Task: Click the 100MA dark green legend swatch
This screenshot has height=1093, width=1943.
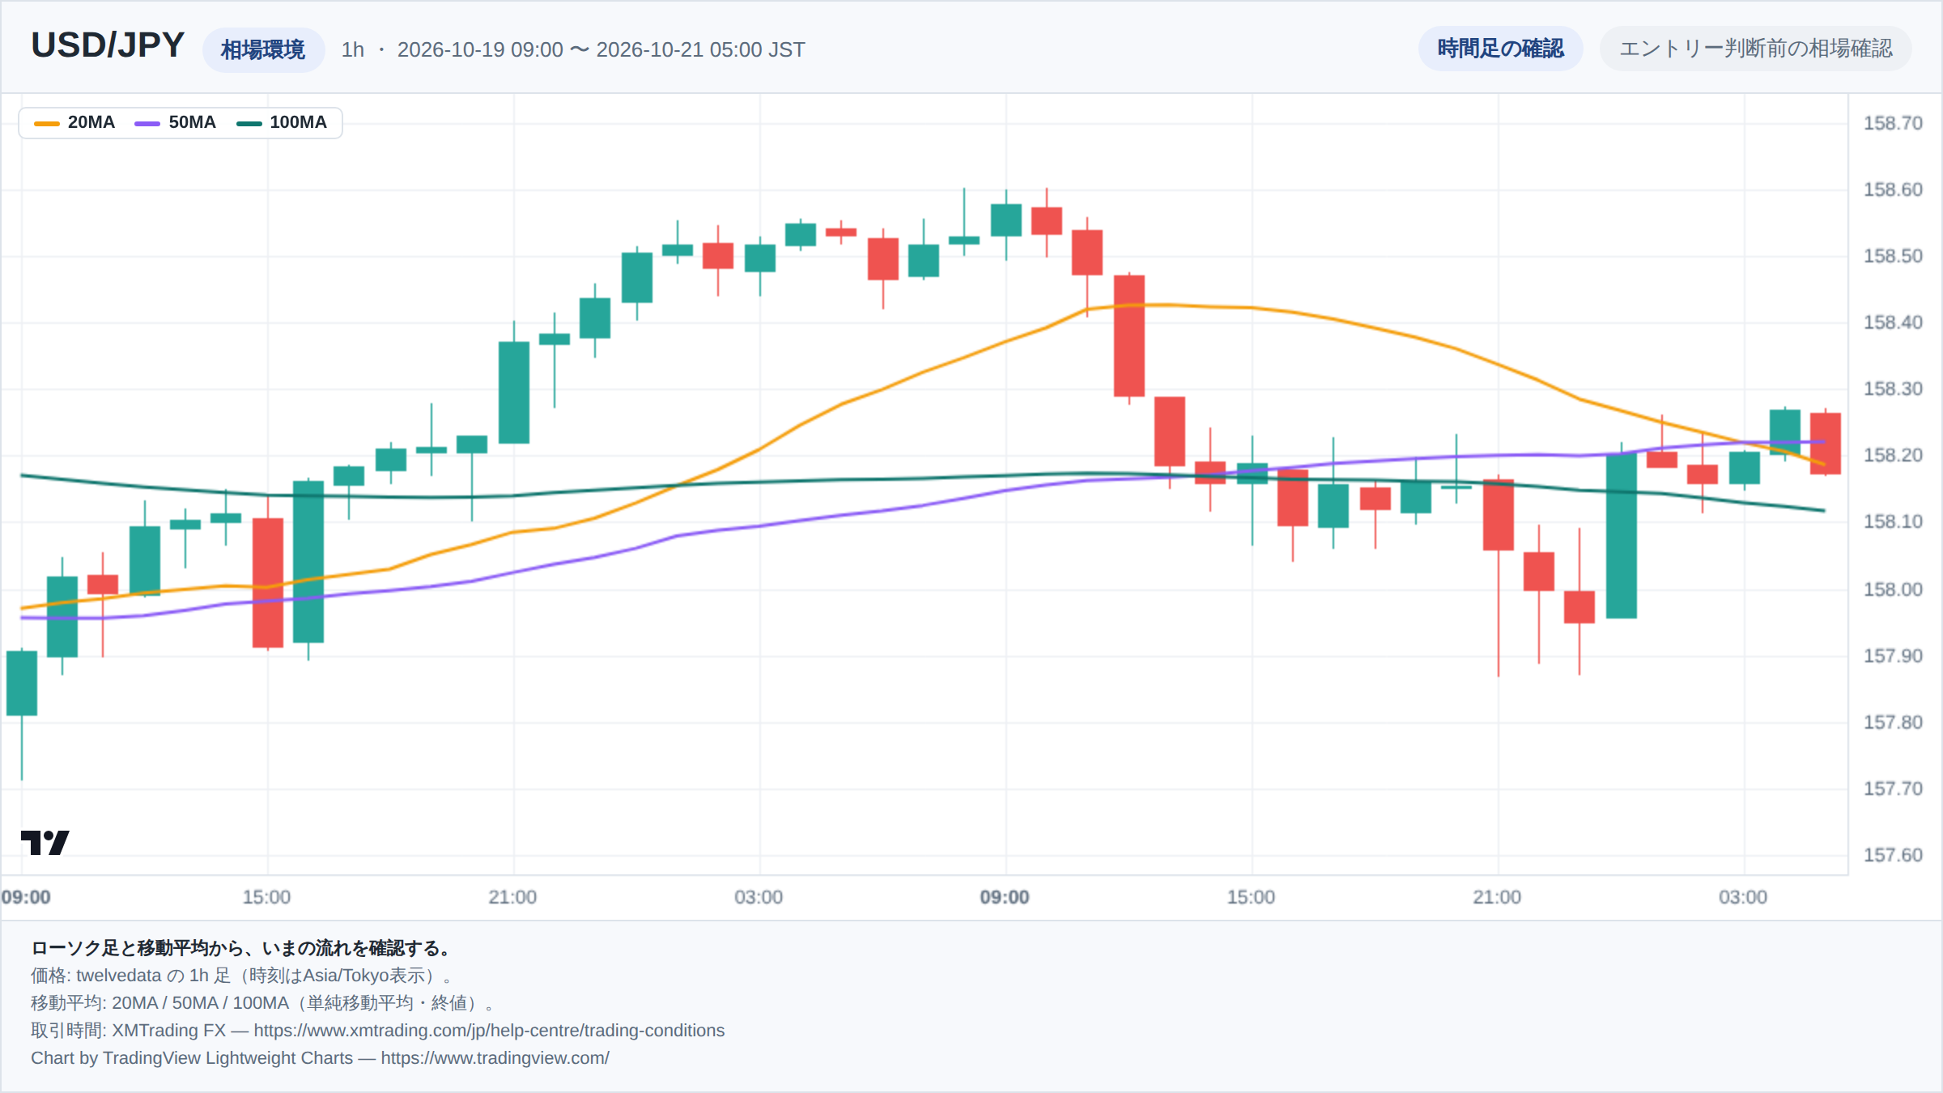Action: pyautogui.click(x=249, y=123)
